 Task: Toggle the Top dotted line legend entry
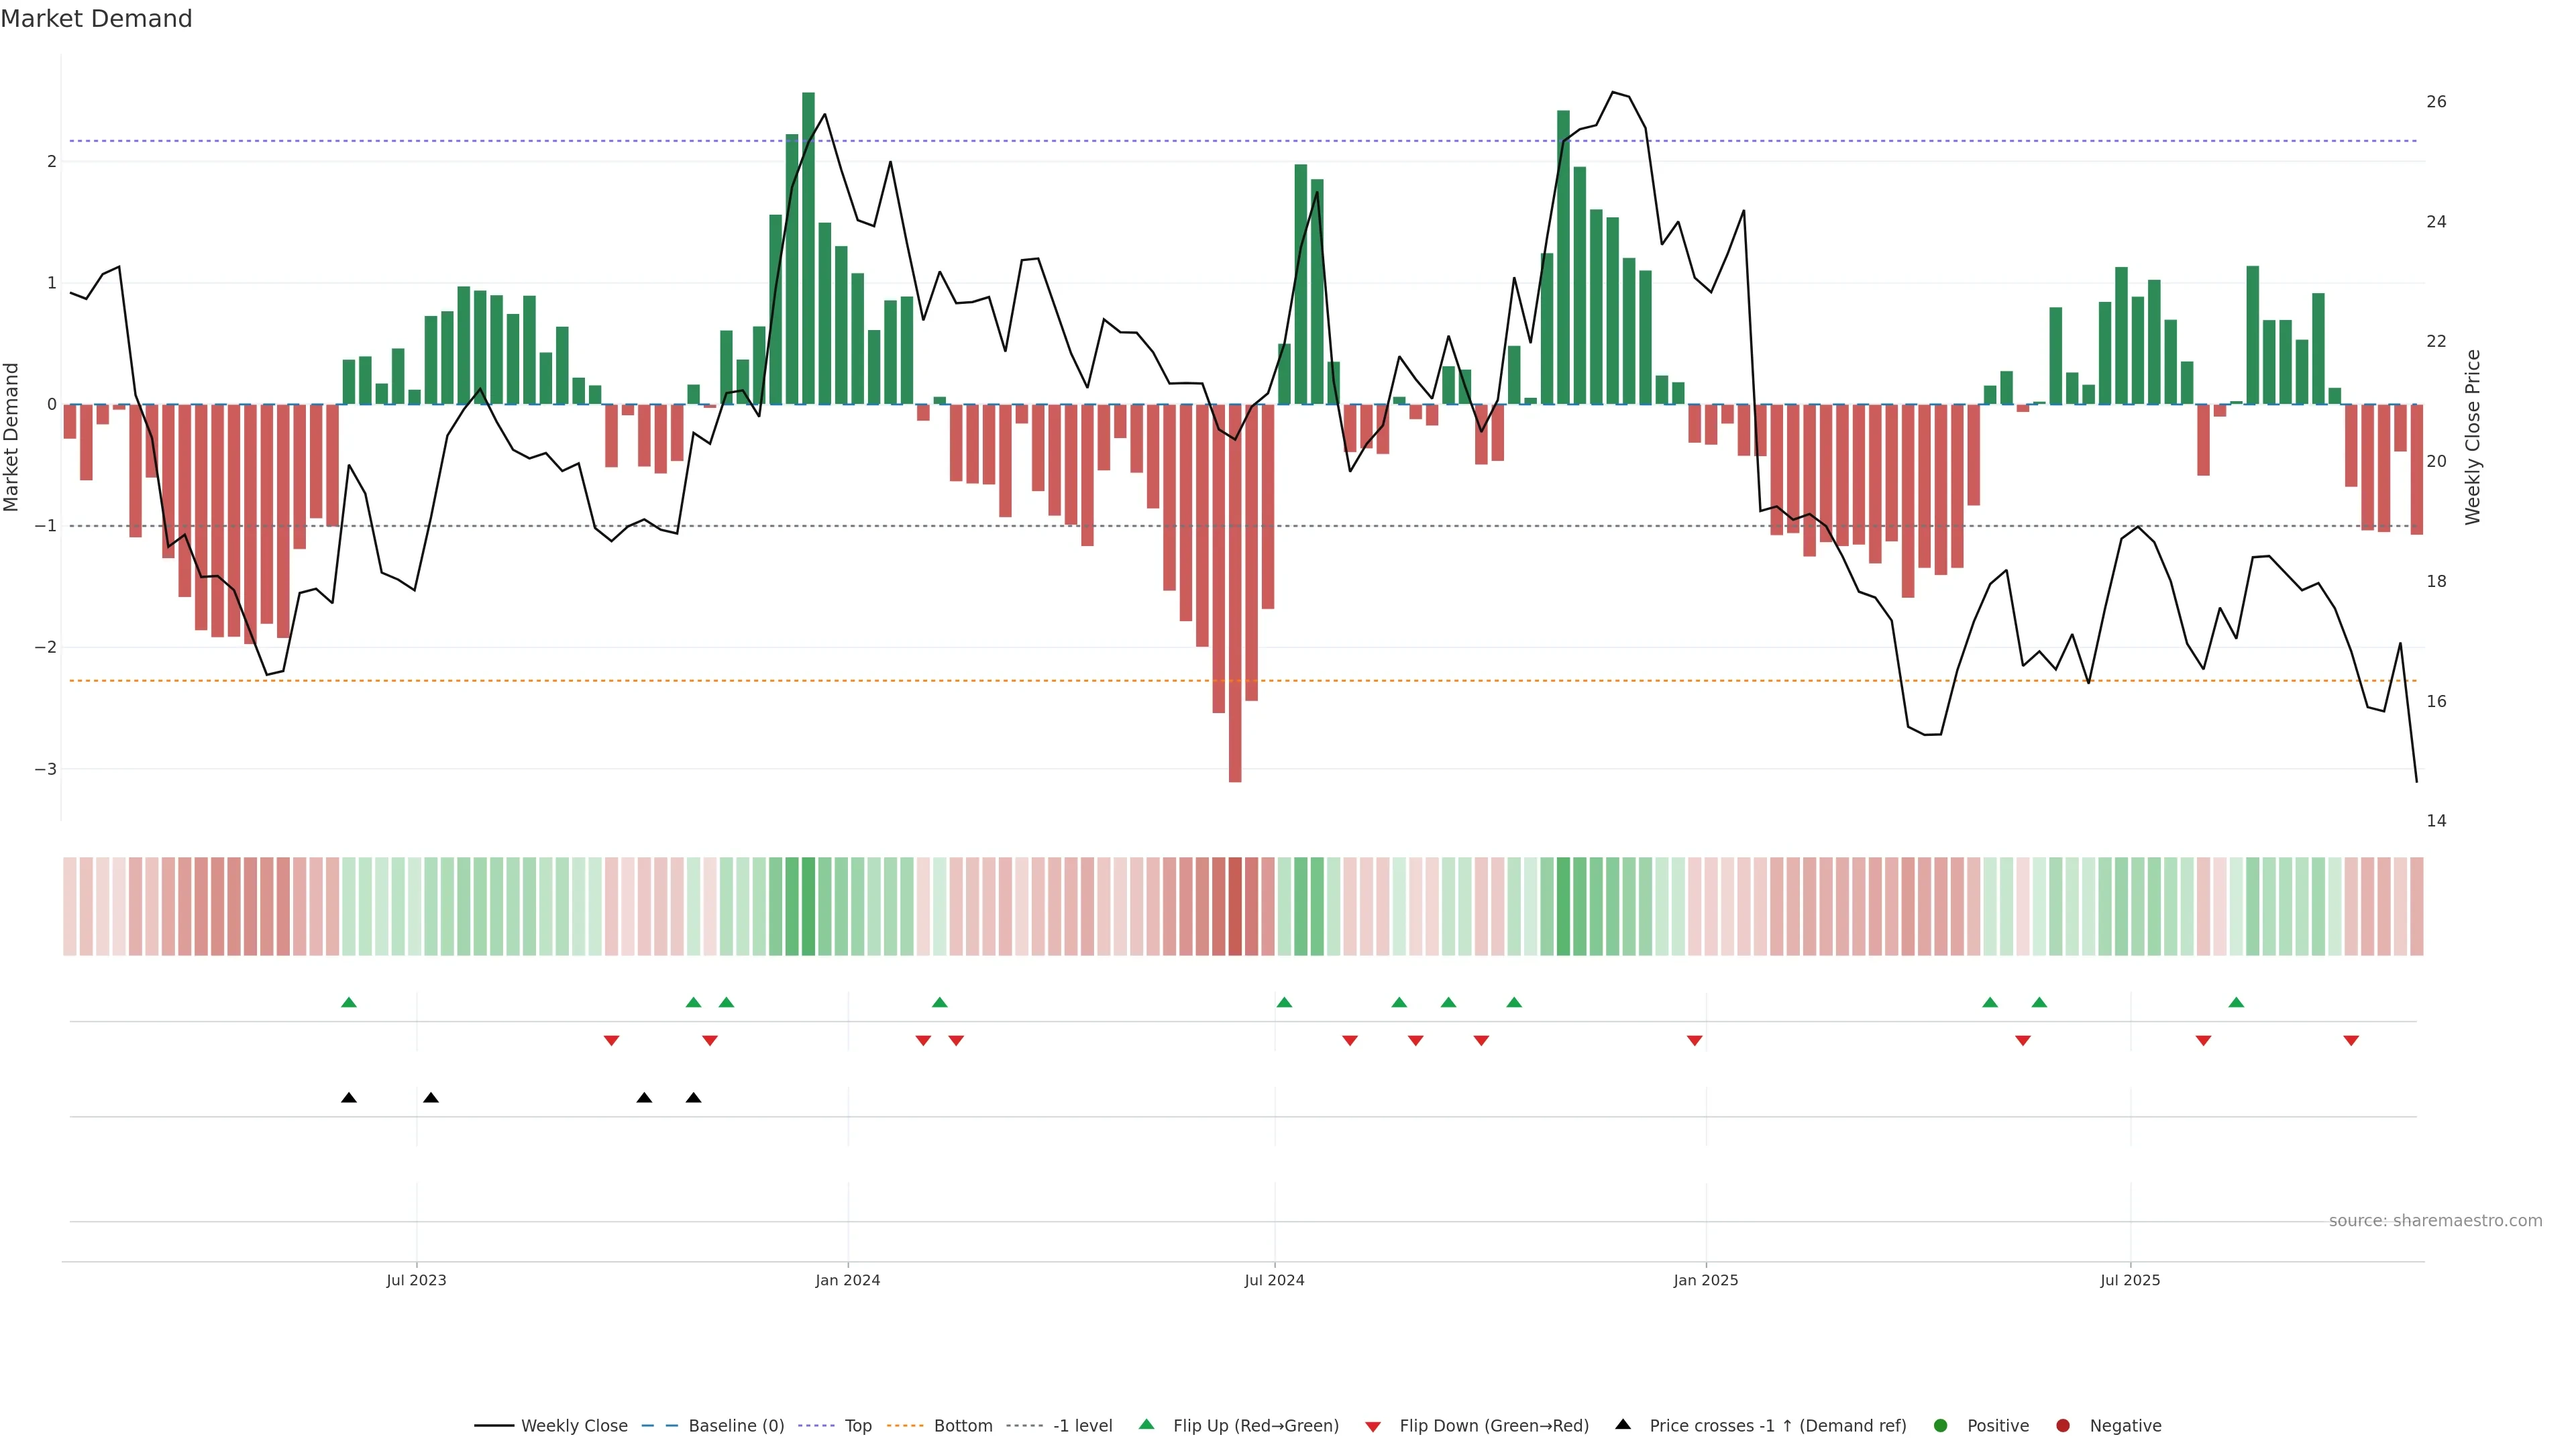(857, 1426)
